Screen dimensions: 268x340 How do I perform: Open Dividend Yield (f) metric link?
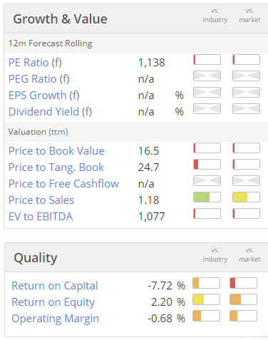click(50, 112)
